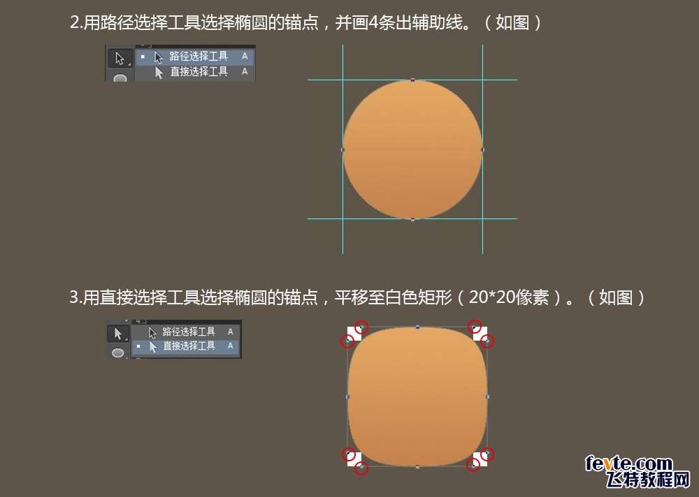This screenshot has width=699, height=497.
Task: Select the direct selection arrow icon in lower toolbar
Action: click(x=118, y=334)
